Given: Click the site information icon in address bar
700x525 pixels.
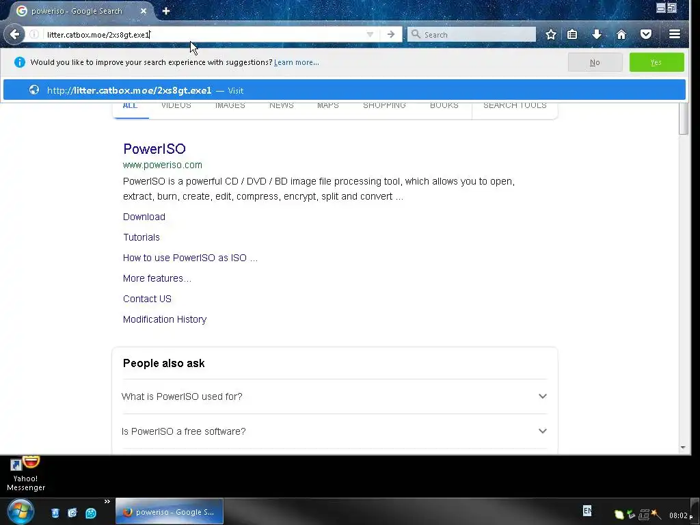Looking at the screenshot, I should 34,34.
